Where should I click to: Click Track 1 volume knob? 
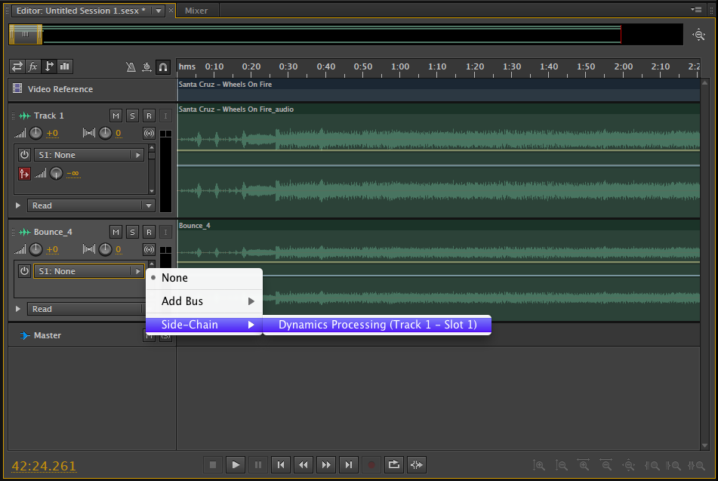35,134
